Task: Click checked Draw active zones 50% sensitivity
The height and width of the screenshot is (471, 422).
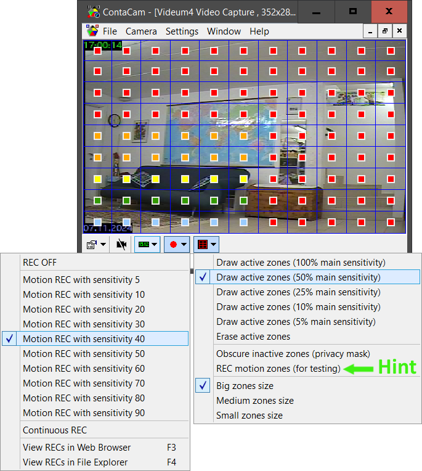Action: click(x=307, y=277)
